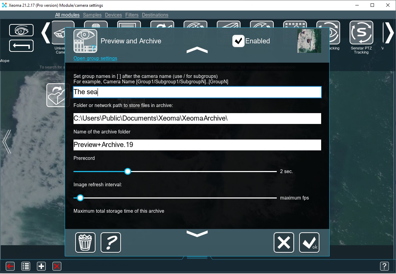Focus the camera name field containing The sea

[197, 92]
